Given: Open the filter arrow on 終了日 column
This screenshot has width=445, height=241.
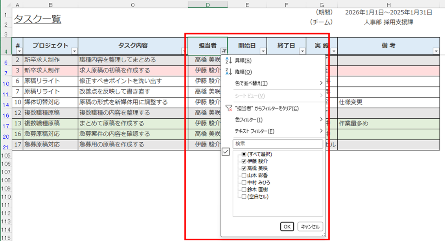Looking at the screenshot, I should 302,51.
